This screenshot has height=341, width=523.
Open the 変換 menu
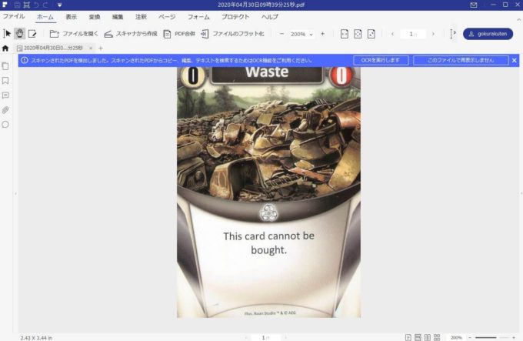tap(95, 17)
